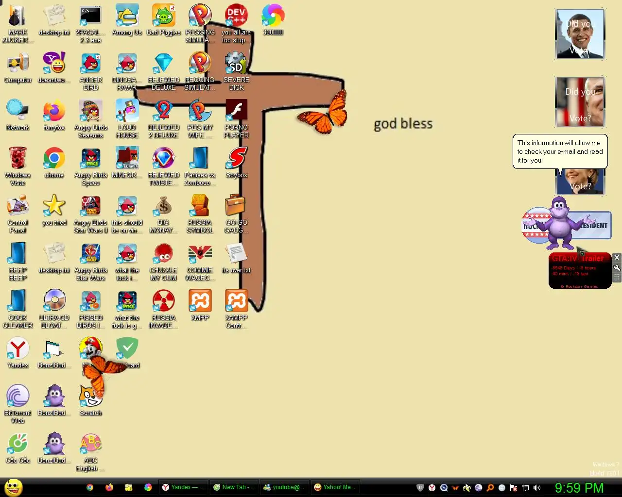Launch ABC English
Image resolution: width=622 pixels, height=497 pixels.
(91, 452)
